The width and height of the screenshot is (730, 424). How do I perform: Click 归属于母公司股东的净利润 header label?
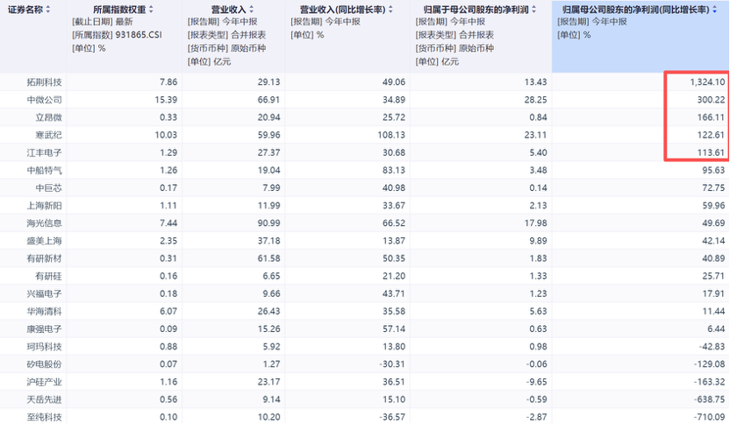pos(476,10)
